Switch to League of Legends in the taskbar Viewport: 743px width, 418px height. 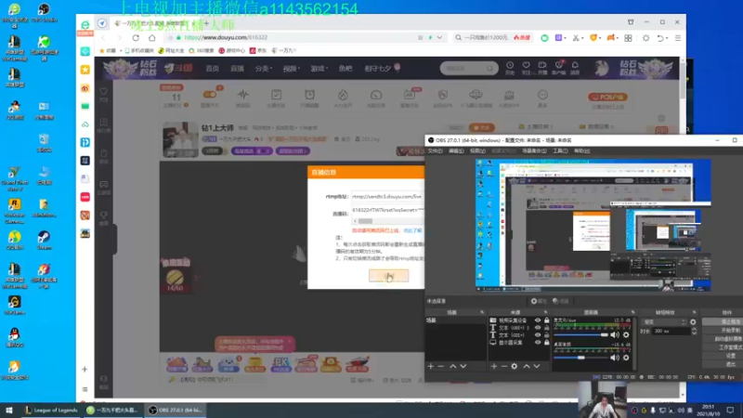click(x=51, y=411)
